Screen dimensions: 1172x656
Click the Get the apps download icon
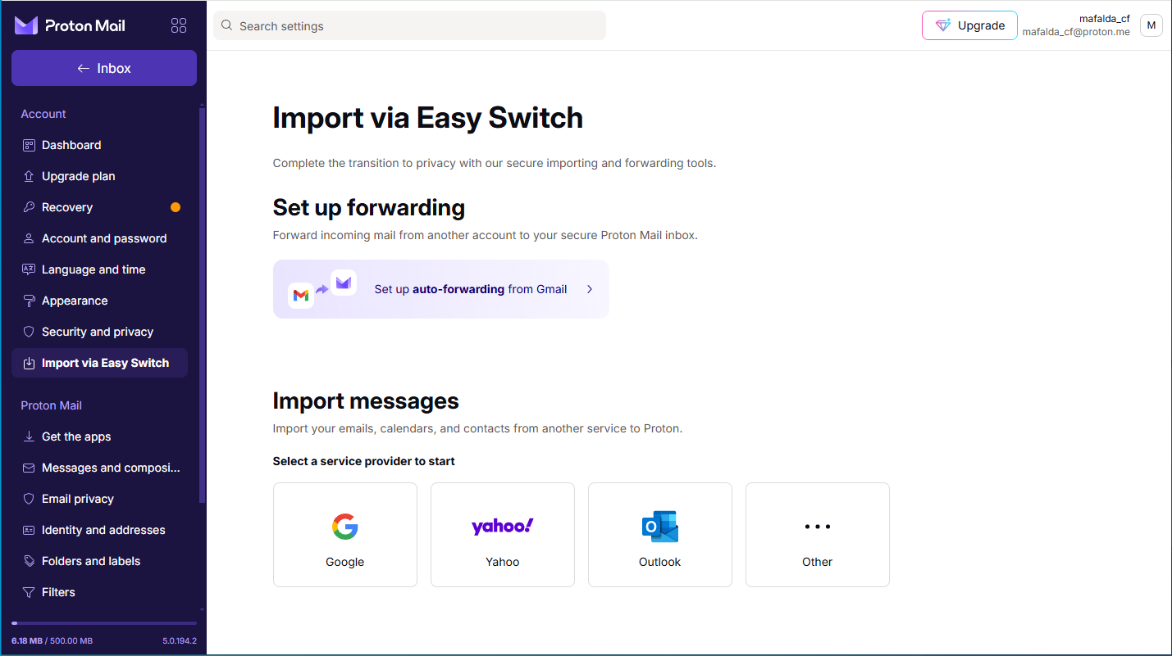click(28, 437)
